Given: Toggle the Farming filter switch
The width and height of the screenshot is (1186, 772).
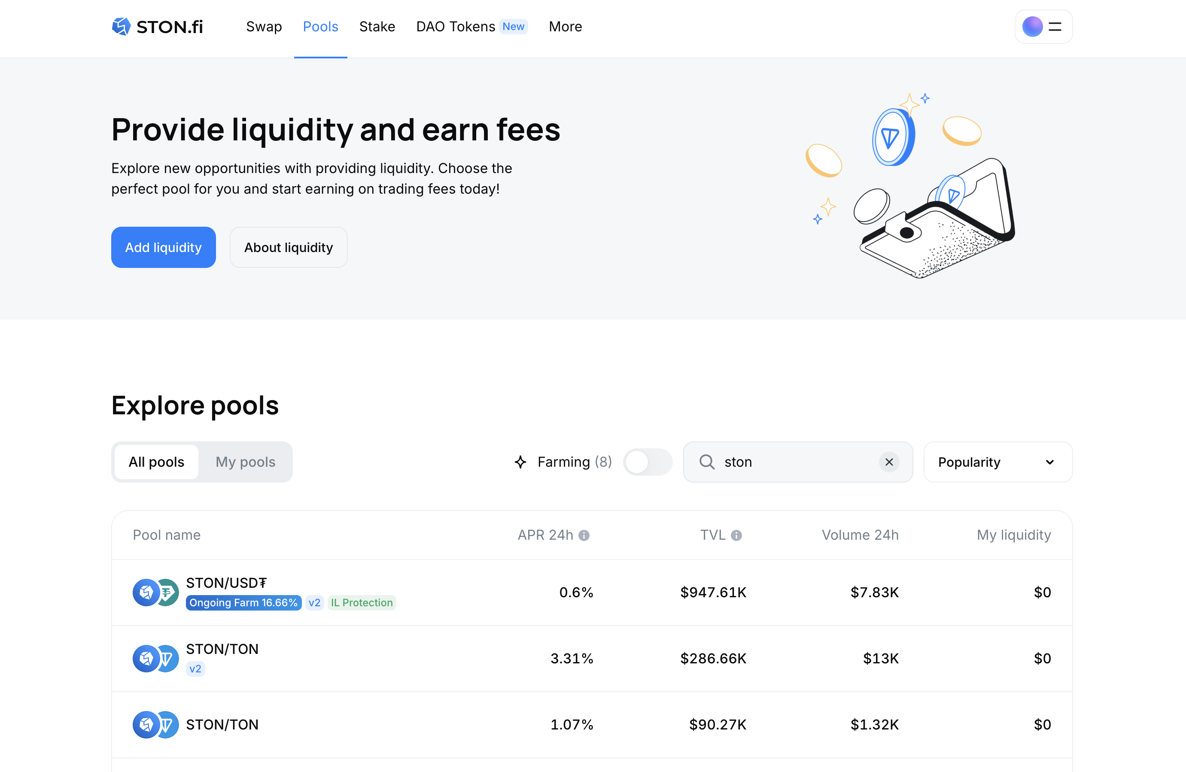Looking at the screenshot, I should click(647, 462).
